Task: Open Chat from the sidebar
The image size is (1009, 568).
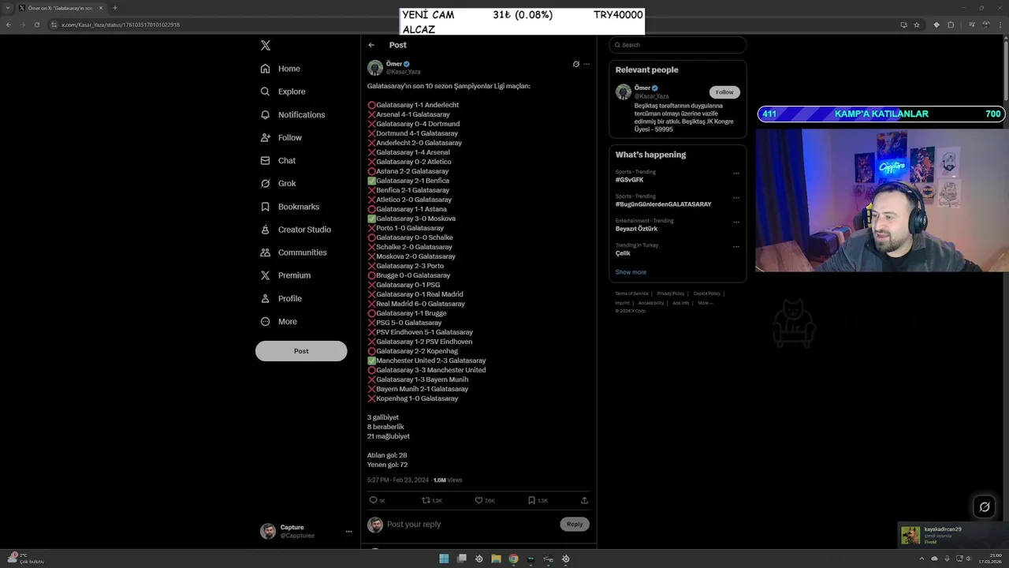Action: [x=278, y=160]
